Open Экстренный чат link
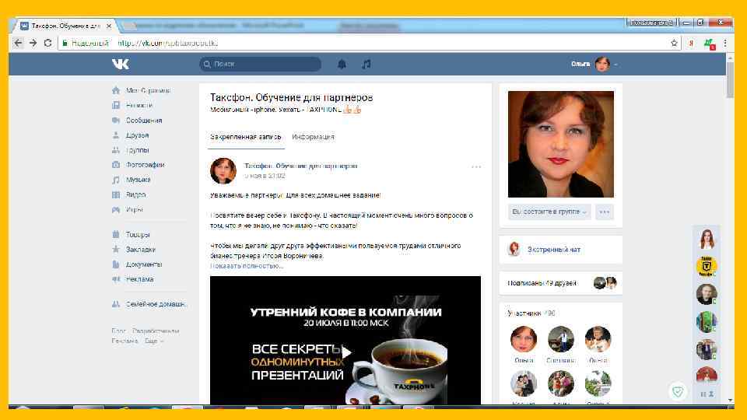 coord(553,249)
